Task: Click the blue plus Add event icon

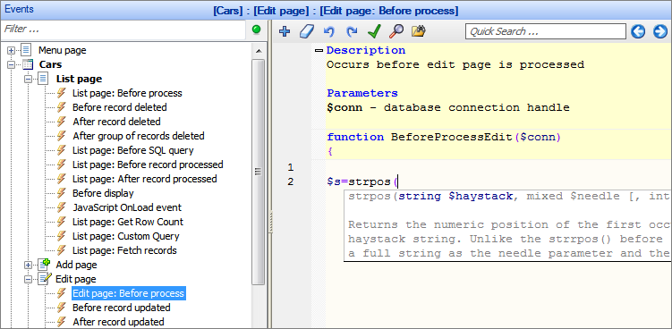Action: [285, 31]
